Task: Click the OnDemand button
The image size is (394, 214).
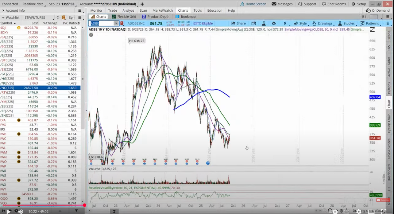Action: tap(378, 11)
